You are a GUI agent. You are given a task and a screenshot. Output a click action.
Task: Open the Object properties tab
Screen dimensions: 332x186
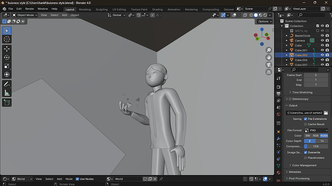point(279,132)
